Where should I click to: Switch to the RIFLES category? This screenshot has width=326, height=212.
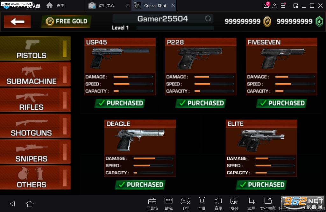click(x=35, y=100)
